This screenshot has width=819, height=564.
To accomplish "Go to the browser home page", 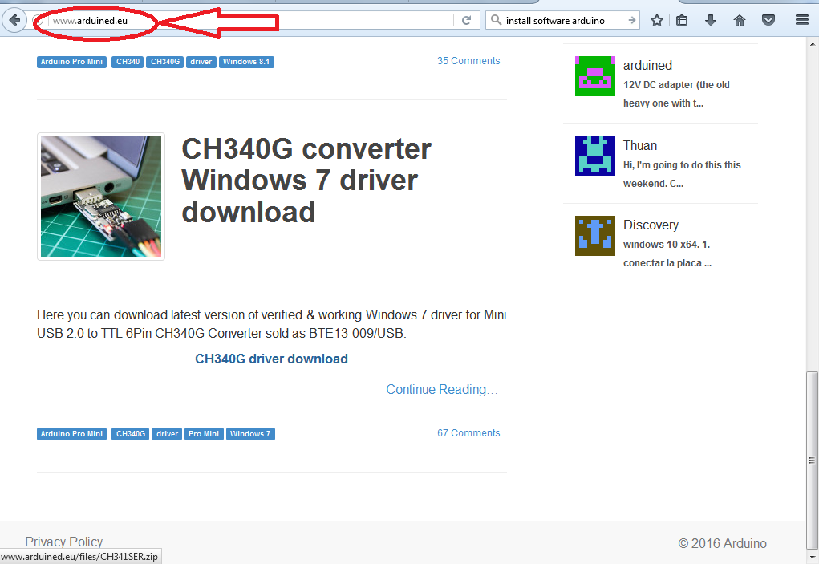I will 739,19.
